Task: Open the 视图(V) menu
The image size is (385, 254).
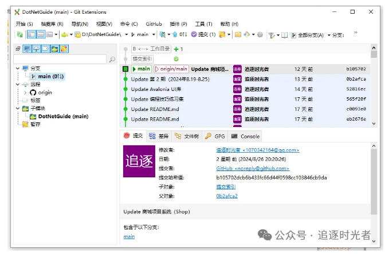Action: click(x=104, y=24)
